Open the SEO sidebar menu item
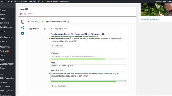 [2, 74]
